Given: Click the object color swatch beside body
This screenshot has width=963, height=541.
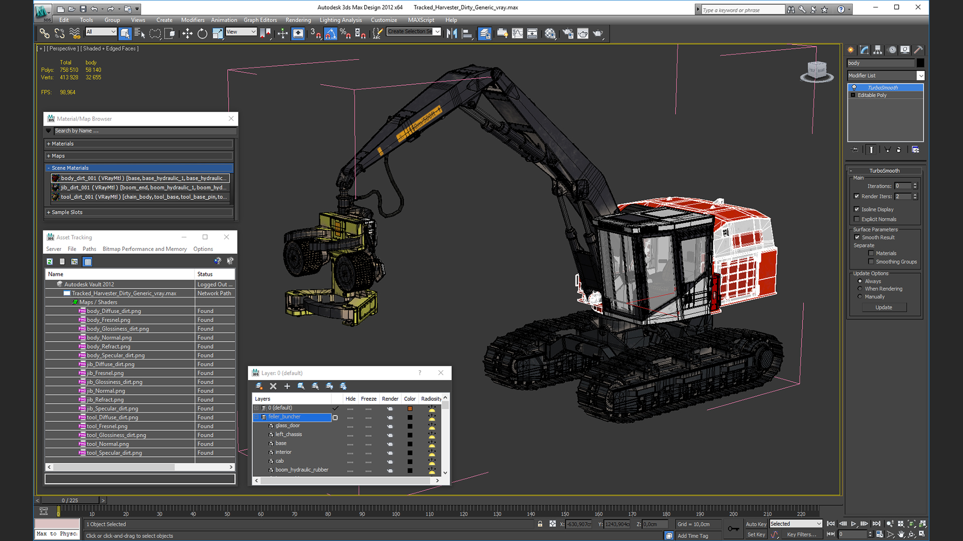Looking at the screenshot, I should (920, 63).
